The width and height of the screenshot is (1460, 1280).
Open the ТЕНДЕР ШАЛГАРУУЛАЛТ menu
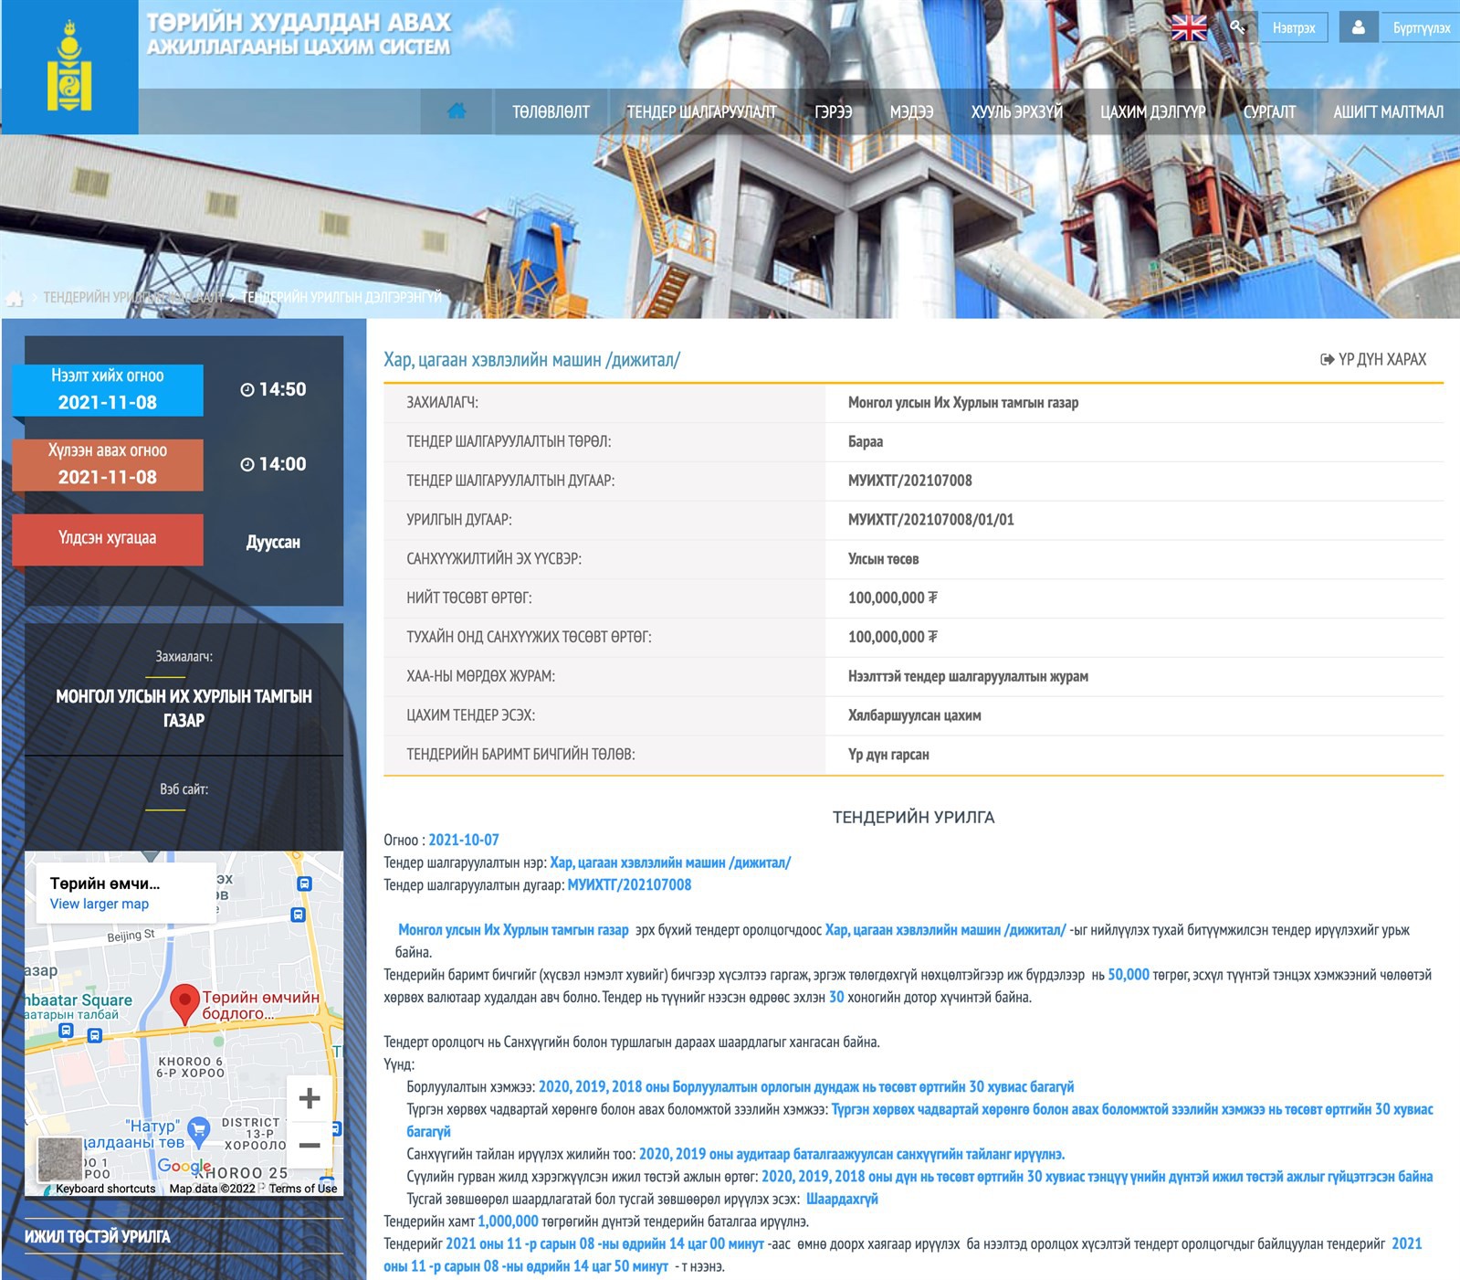(701, 111)
